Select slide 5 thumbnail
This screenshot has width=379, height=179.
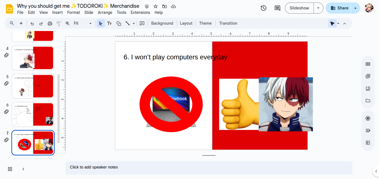point(33,86)
